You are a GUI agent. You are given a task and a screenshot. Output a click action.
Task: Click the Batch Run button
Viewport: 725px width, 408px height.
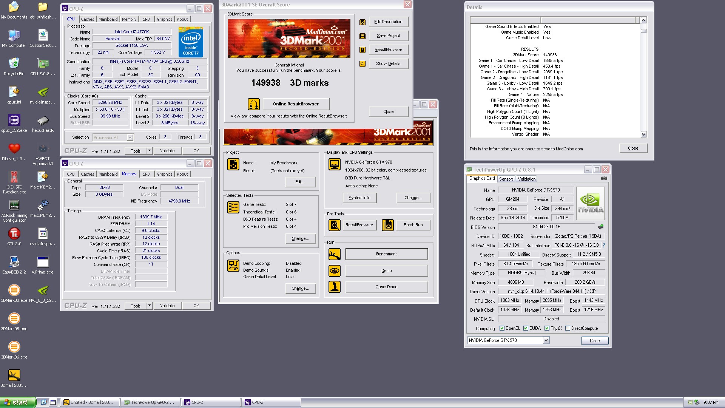[413, 225]
